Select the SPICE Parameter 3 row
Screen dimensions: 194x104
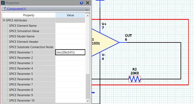coord(44,63)
